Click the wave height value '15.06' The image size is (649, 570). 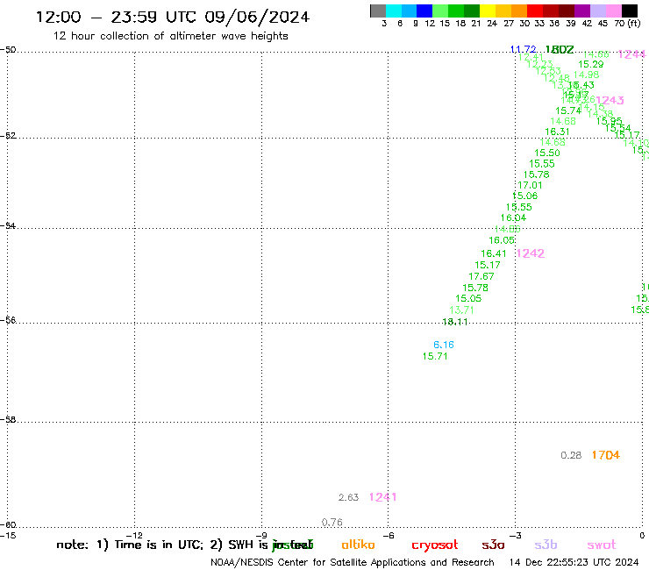(524, 196)
